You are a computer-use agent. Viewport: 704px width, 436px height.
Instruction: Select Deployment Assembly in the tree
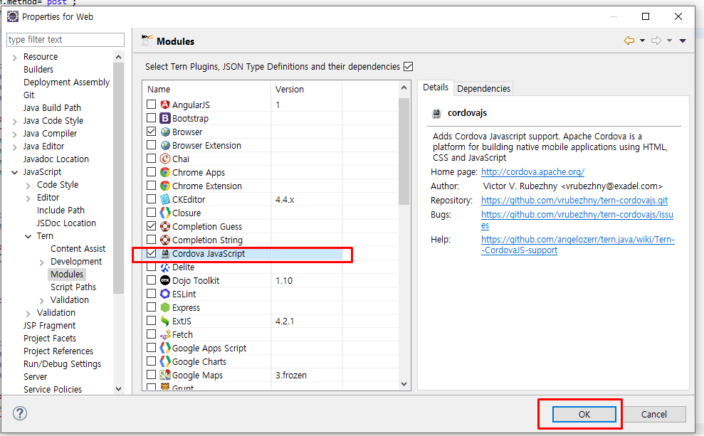coord(66,82)
